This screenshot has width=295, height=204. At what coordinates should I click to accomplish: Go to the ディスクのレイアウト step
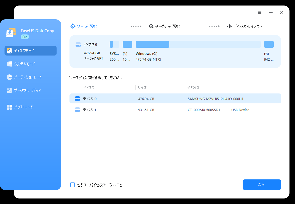pyautogui.click(x=244, y=26)
